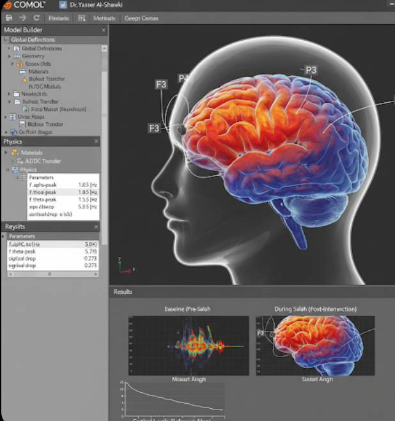Image resolution: width=395 pixels, height=421 pixels.
Task: Collapse the Parameters group in the results panel
Action: 4,236
